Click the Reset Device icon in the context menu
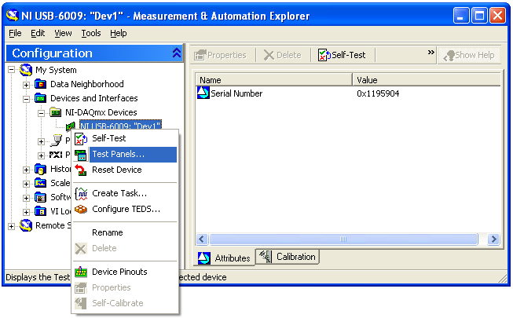This screenshot has width=513, height=318. click(81, 170)
